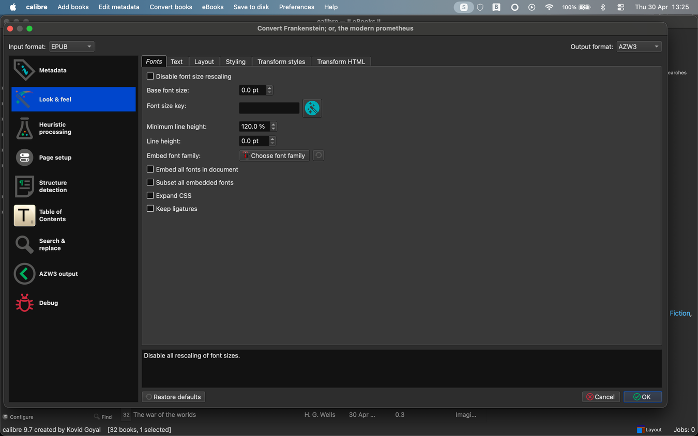Open the Output format dropdown
Image resolution: width=698 pixels, height=436 pixels.
click(x=639, y=46)
